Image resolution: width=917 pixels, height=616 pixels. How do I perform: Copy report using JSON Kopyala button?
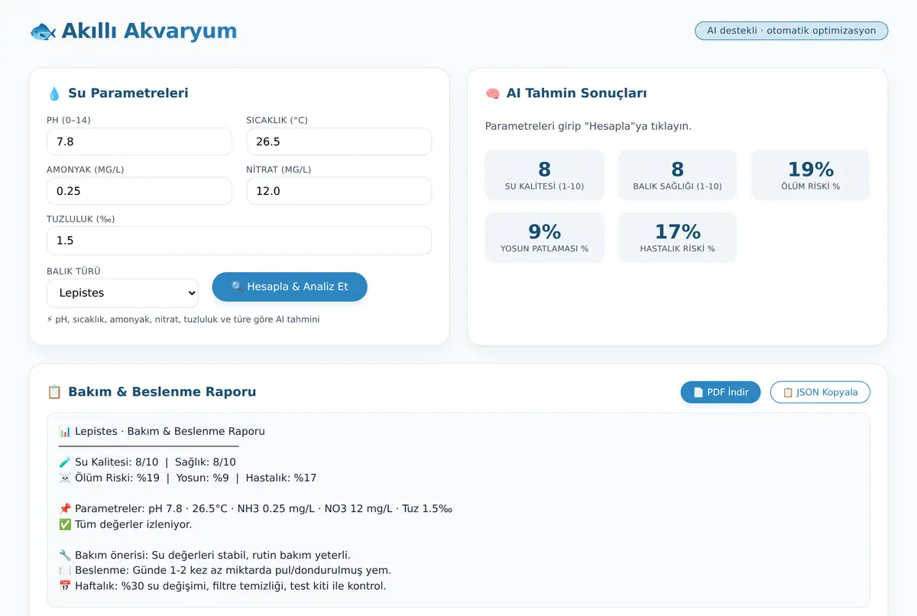pyautogui.click(x=820, y=392)
